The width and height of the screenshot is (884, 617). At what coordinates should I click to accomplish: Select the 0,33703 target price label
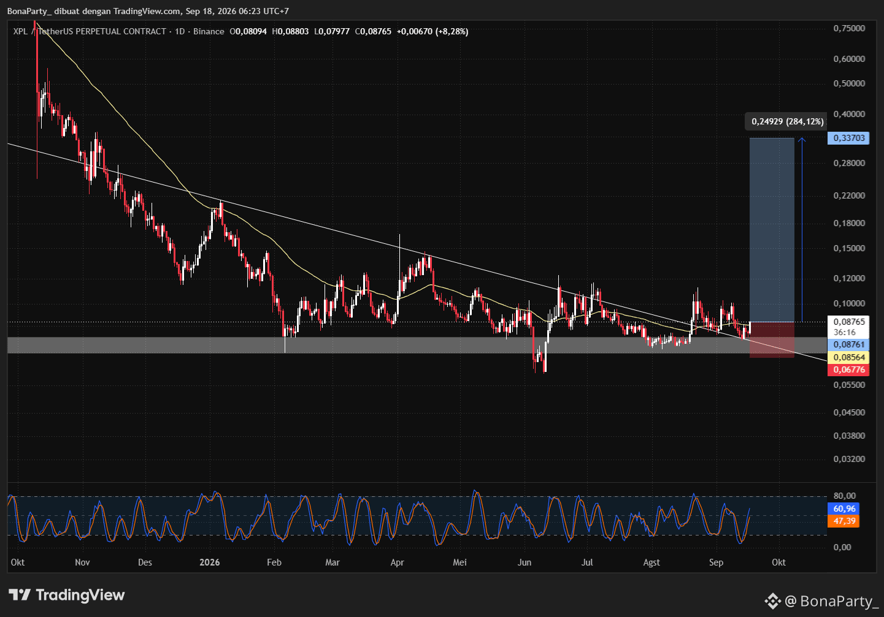click(x=848, y=138)
